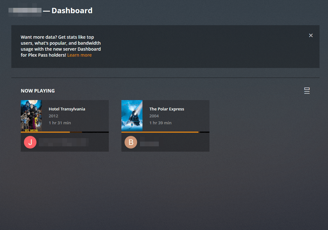The width and height of the screenshot is (328, 230).
Task: Click the Hotel Transylvania title
Action: [67, 109]
